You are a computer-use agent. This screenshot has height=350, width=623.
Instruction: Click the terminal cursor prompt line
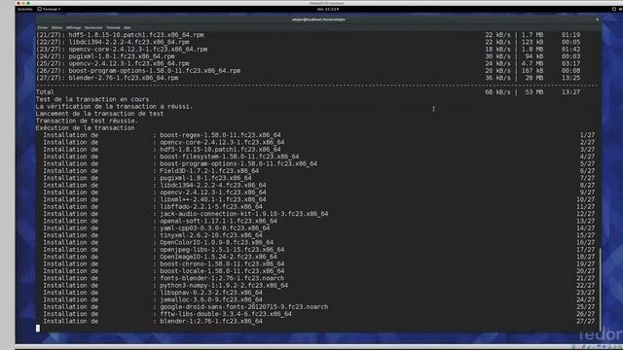pos(38,329)
